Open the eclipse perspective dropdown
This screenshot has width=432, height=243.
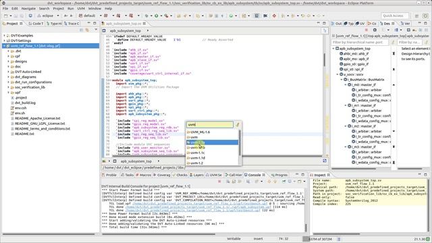[58, 16]
